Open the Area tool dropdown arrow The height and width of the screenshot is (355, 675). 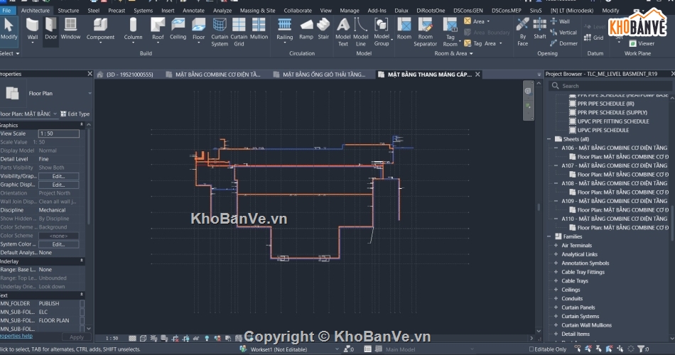click(x=488, y=21)
